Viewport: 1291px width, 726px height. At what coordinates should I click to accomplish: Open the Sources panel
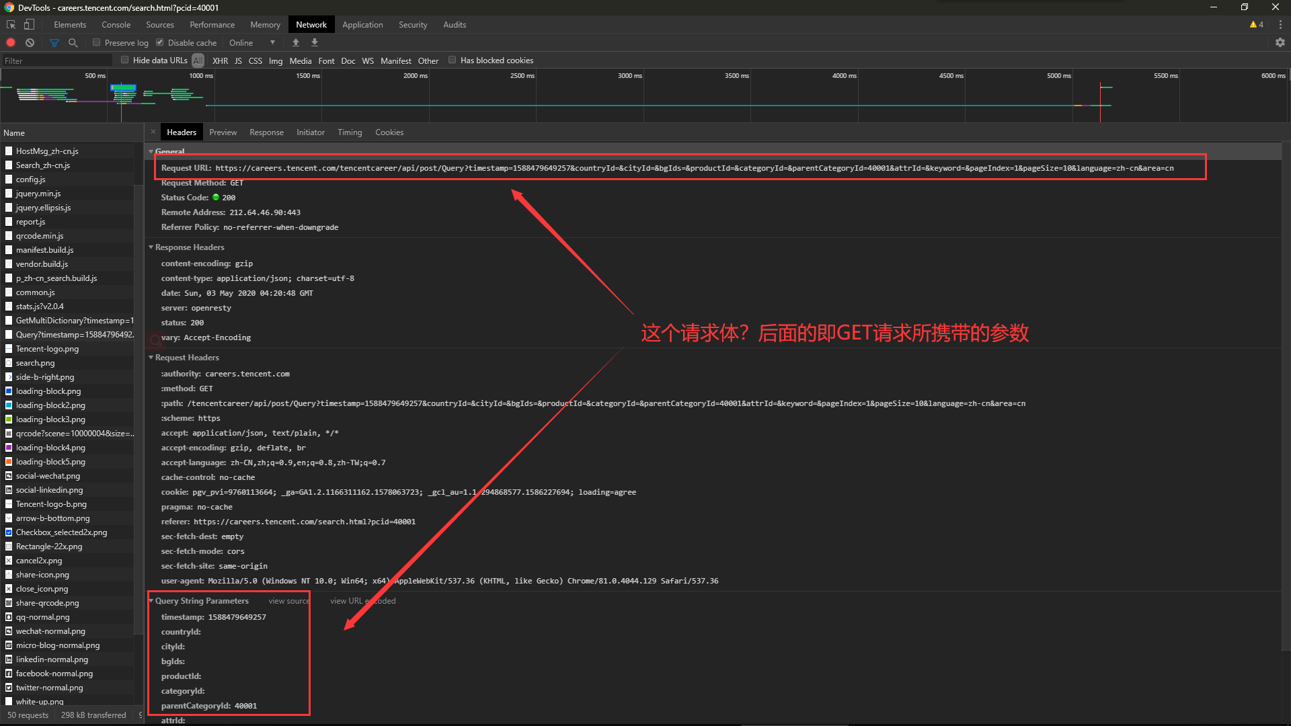pyautogui.click(x=160, y=25)
